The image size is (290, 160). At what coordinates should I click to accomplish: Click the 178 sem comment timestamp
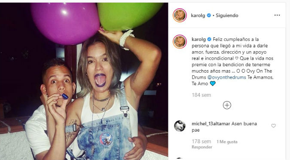tap(201, 142)
